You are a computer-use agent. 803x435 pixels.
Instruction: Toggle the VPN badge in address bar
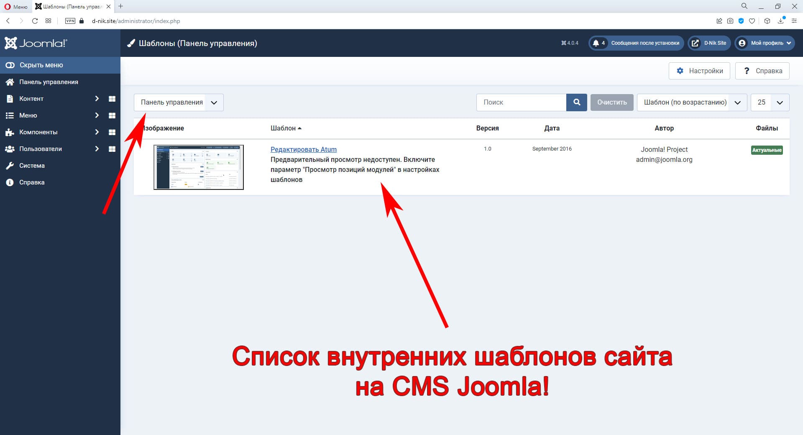[70, 21]
